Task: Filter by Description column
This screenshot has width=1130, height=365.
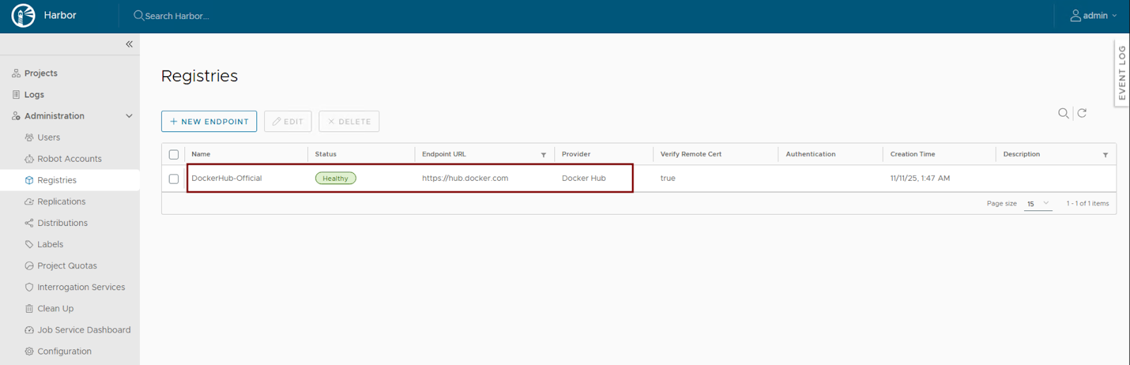Action: (1105, 155)
